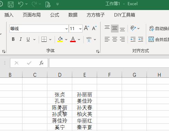Open font settings dialog launcher
This screenshot has height=131, width=169.
tap(98, 52)
